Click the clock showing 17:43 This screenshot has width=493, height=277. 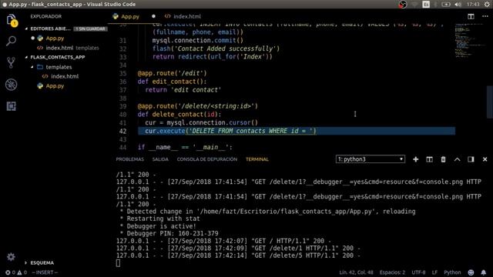click(473, 5)
